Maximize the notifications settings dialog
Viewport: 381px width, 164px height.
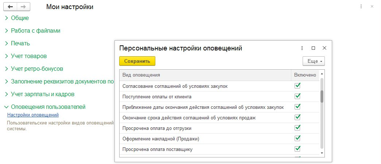(x=313, y=48)
